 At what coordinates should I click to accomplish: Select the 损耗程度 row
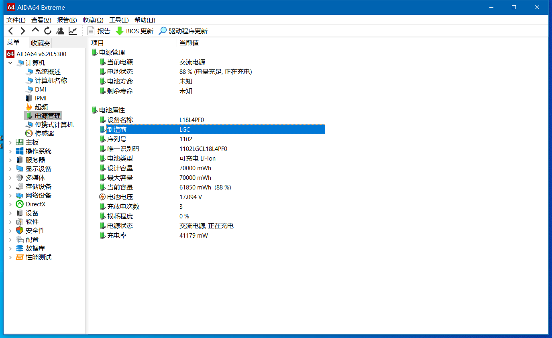point(212,216)
